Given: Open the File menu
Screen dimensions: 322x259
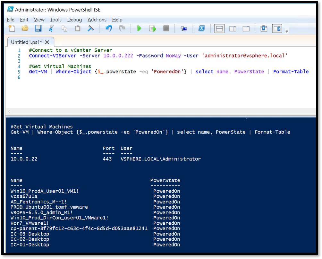Looking at the screenshot, I should (11, 20).
